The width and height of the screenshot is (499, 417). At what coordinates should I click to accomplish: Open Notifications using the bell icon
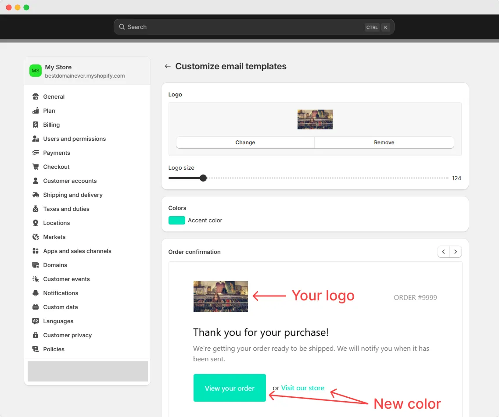[x=36, y=293]
